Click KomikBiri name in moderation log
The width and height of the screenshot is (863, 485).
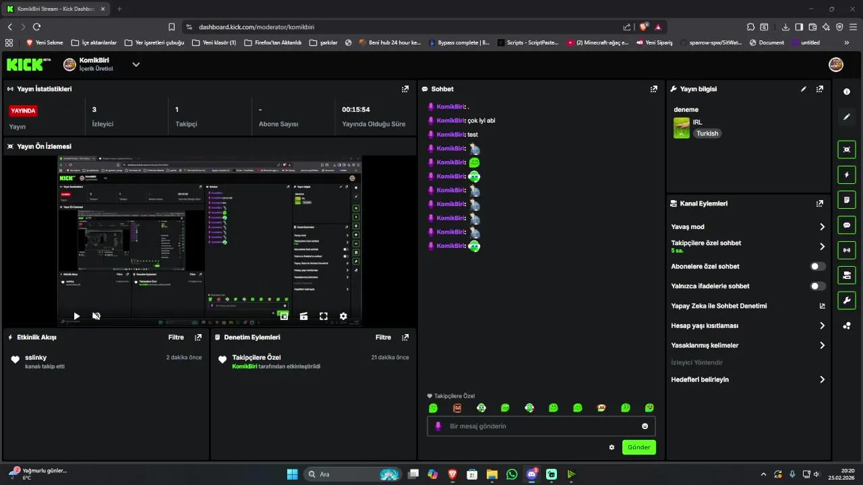tap(245, 366)
